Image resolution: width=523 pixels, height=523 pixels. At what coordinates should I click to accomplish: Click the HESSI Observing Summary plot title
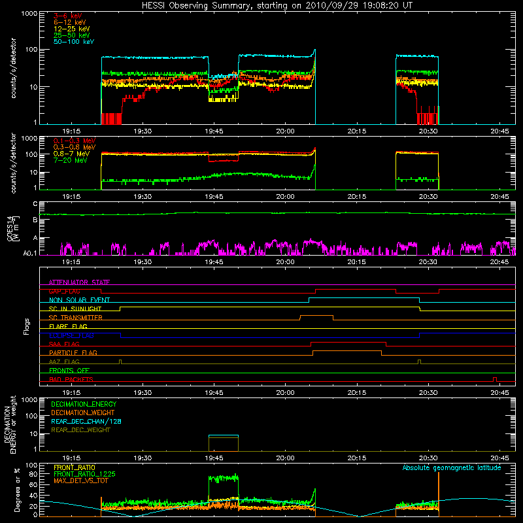[277, 6]
